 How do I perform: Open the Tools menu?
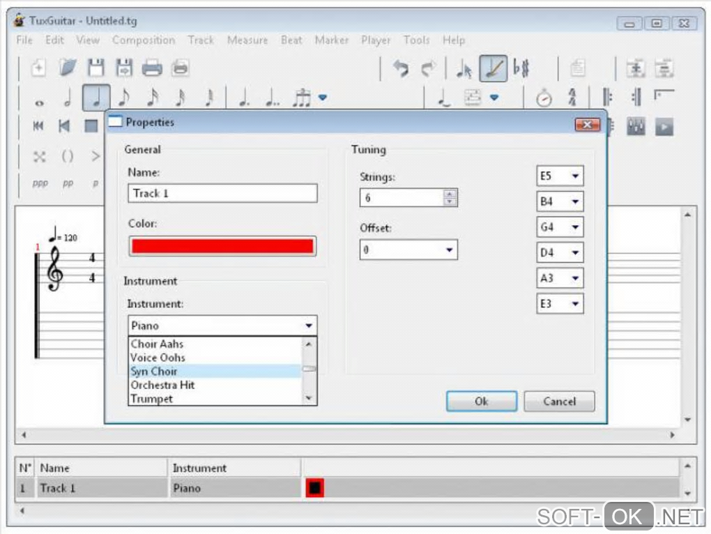point(416,40)
